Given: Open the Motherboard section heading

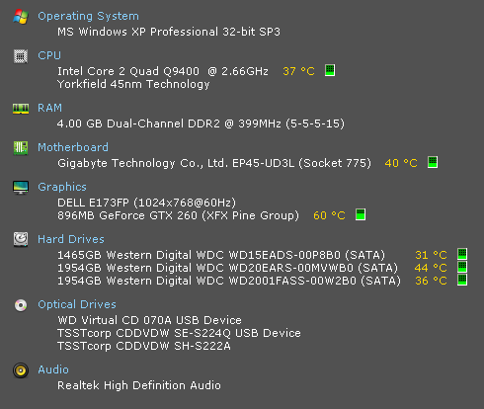Looking at the screenshot, I should (x=73, y=147).
